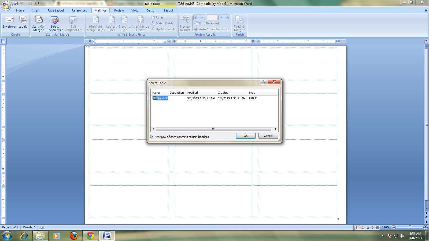Click the proofing status icon in status bar

click(x=42, y=227)
